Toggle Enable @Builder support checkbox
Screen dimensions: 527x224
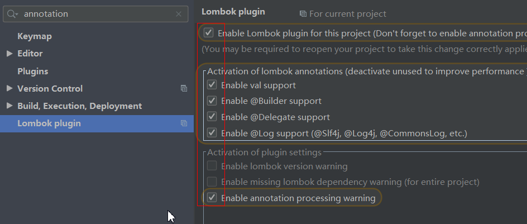pos(212,101)
